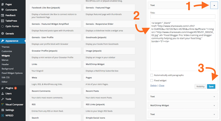The height and width of the screenshot is (121, 221).
Task: Click the Visual Composer icon
Action: click(2, 105)
